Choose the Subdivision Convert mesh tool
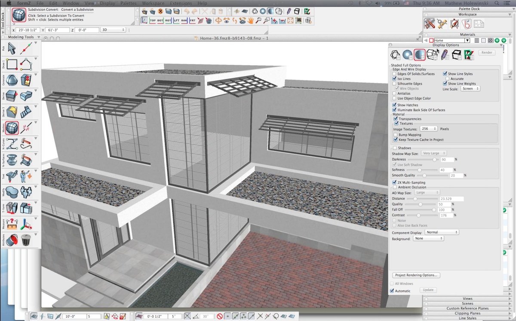 tap(12, 128)
